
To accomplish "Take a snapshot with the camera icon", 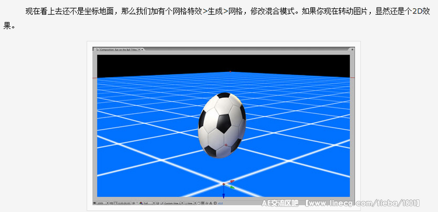I will pos(134,203).
